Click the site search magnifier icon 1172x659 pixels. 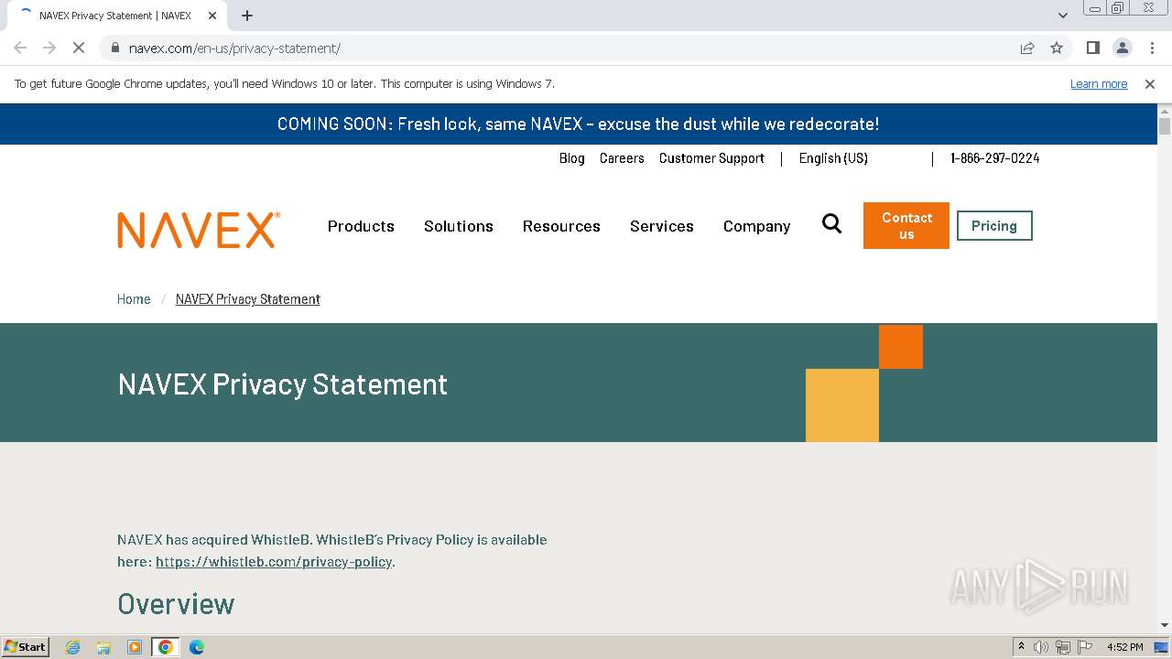[x=831, y=223]
